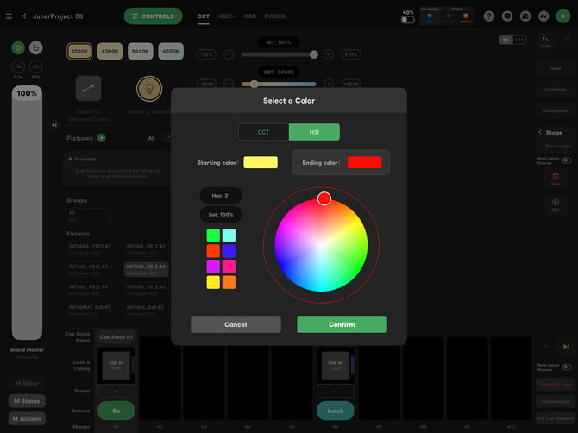
Task: Click the INT 100% slider handle
Action: click(314, 55)
